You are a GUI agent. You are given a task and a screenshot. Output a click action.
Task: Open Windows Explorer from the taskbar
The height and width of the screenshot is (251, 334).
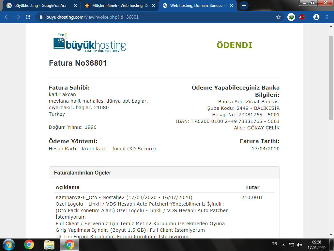(49, 244)
